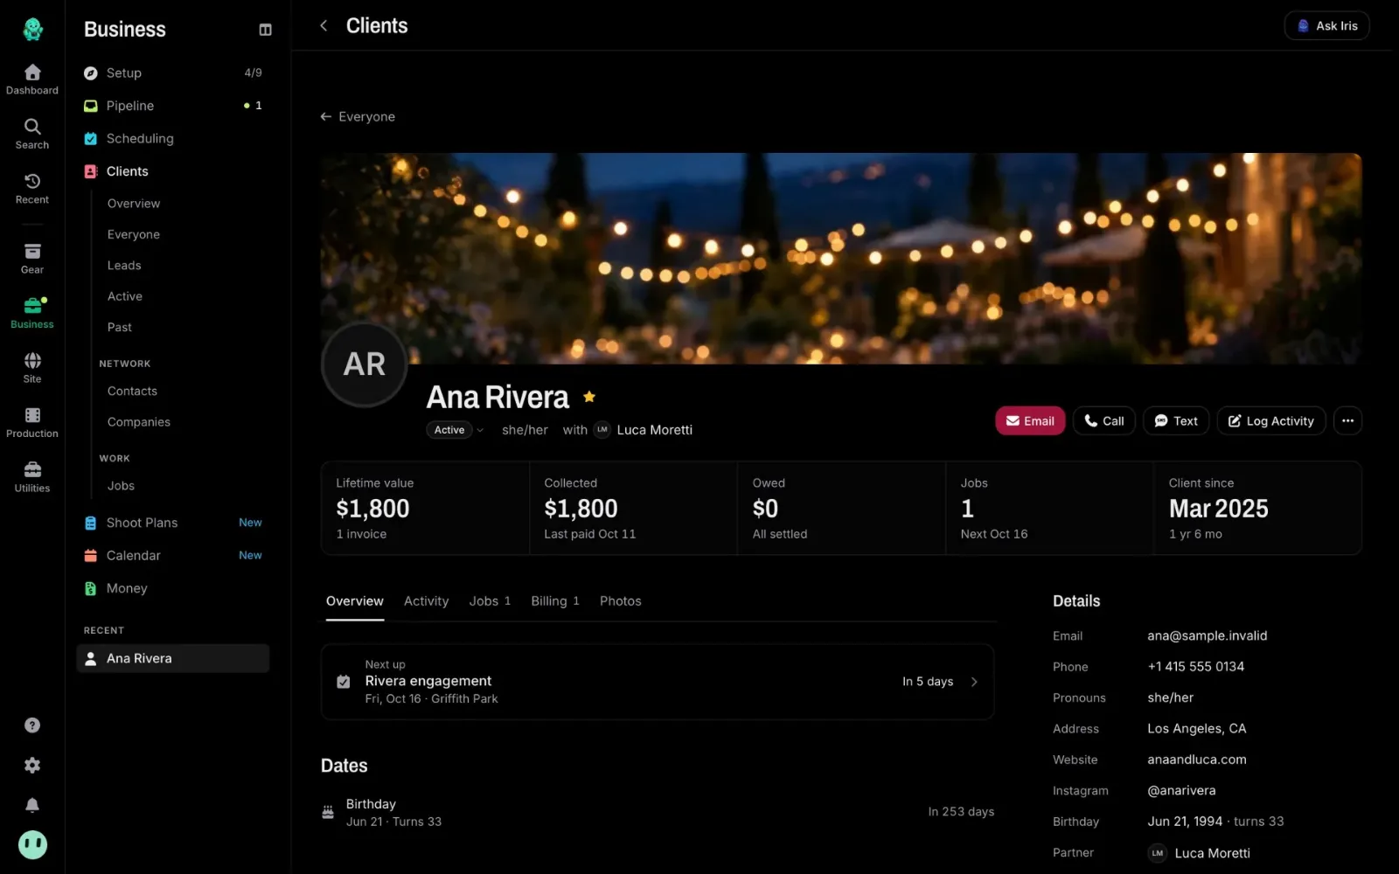Click the back chevron beside Clients
Screen dimensions: 1399x874
coord(324,25)
